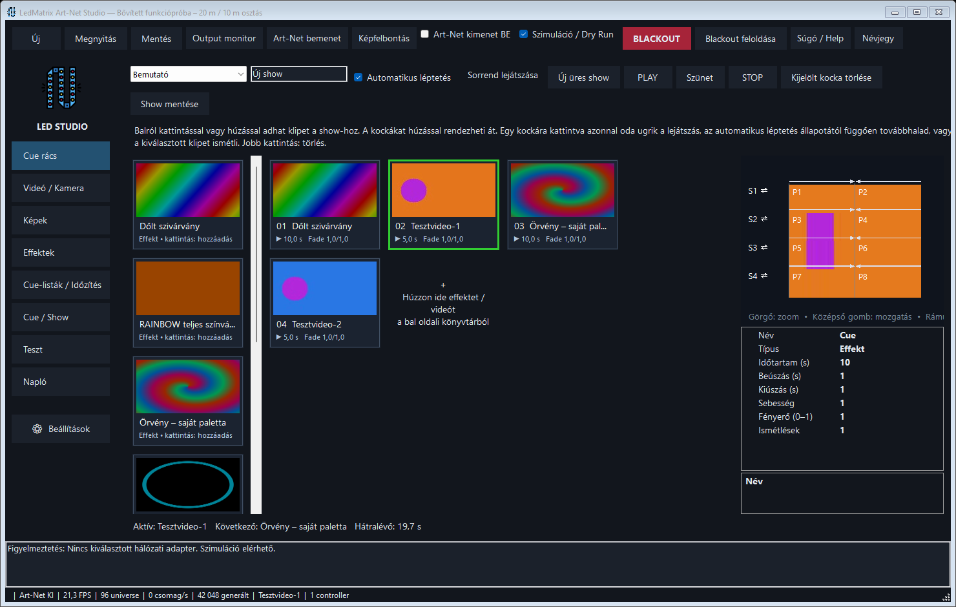
Task: Click Megnyitás to open a project
Action: point(96,39)
